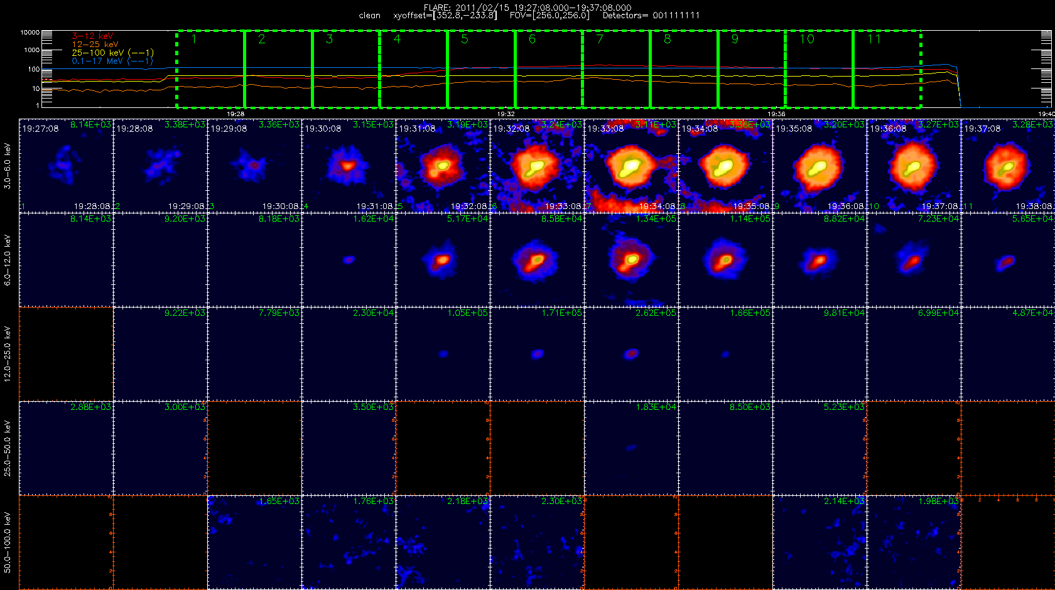The height and width of the screenshot is (590, 1055).
Task: Open the 3-6 keV image starting 19:33:08
Action: pos(631,166)
